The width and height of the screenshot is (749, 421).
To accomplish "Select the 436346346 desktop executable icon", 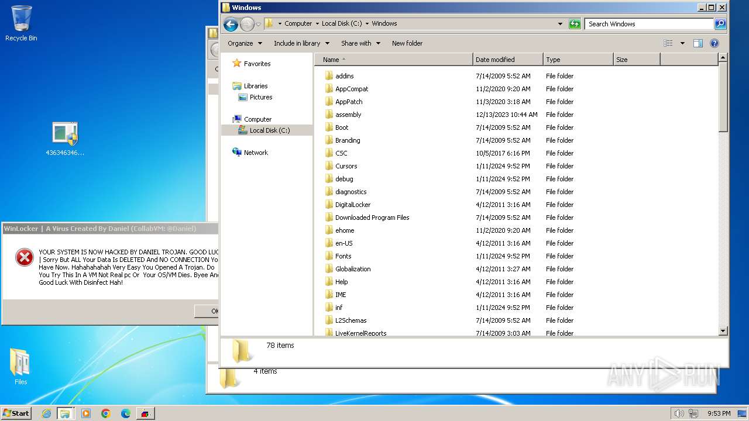I will 65,139.
